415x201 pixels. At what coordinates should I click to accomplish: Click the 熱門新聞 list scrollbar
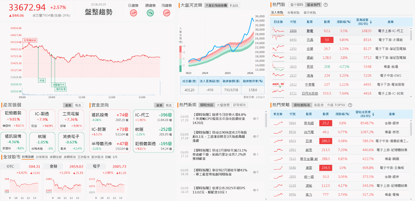coord(266,121)
